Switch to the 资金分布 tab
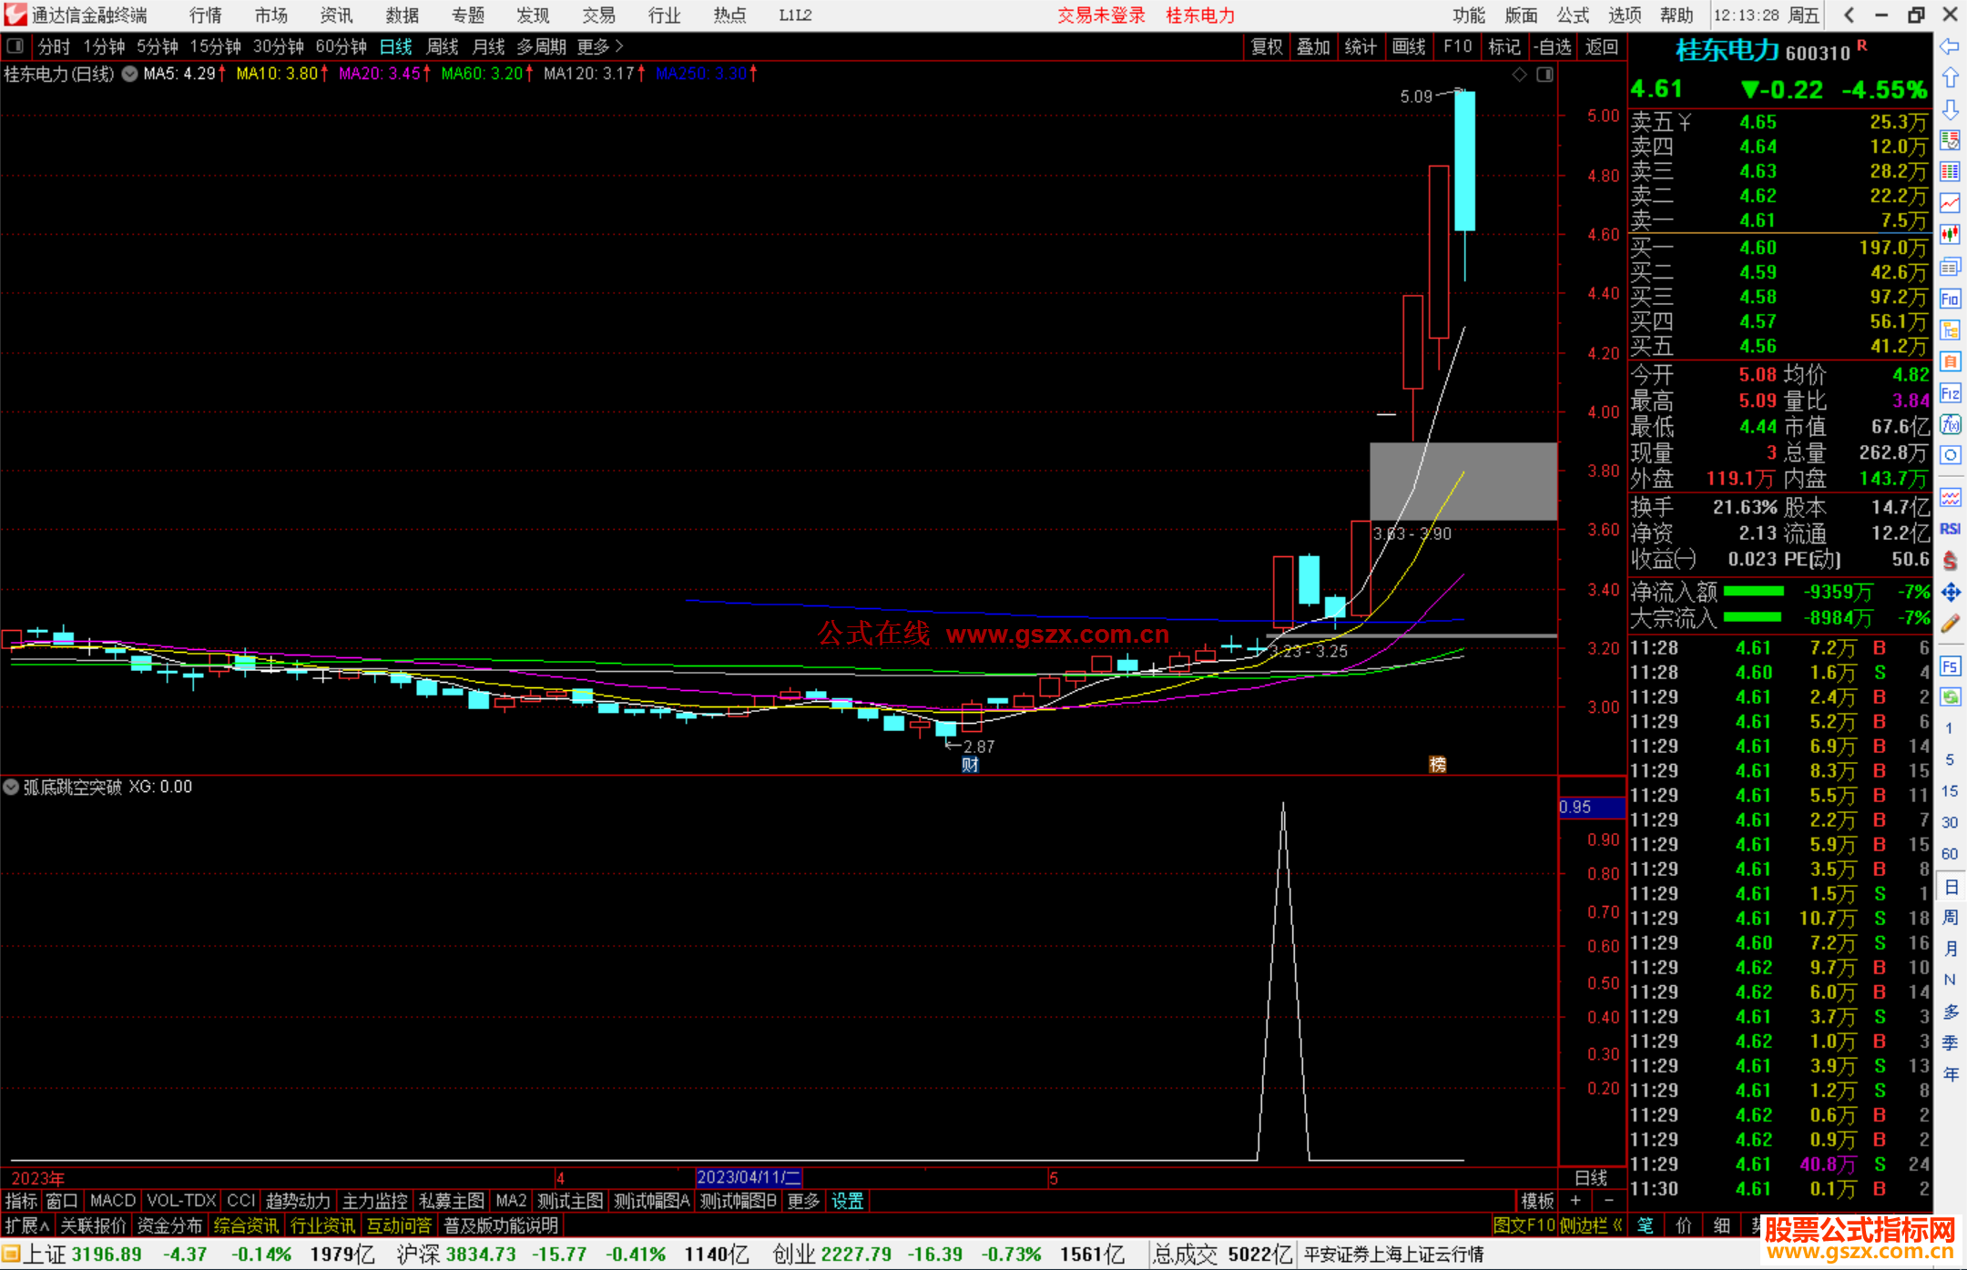Image resolution: width=1967 pixels, height=1270 pixels. [x=169, y=1225]
